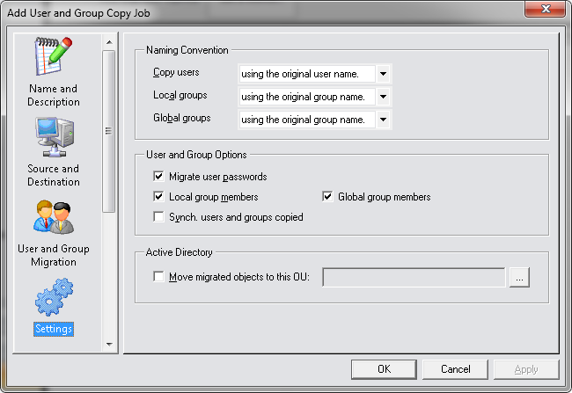Click the Cancel button

tap(455, 369)
